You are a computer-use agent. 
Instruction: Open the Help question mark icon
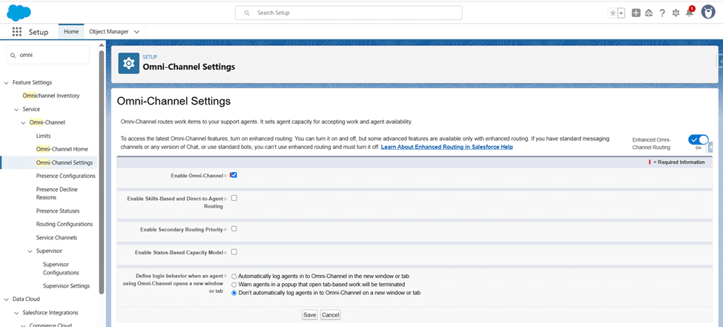pos(662,13)
